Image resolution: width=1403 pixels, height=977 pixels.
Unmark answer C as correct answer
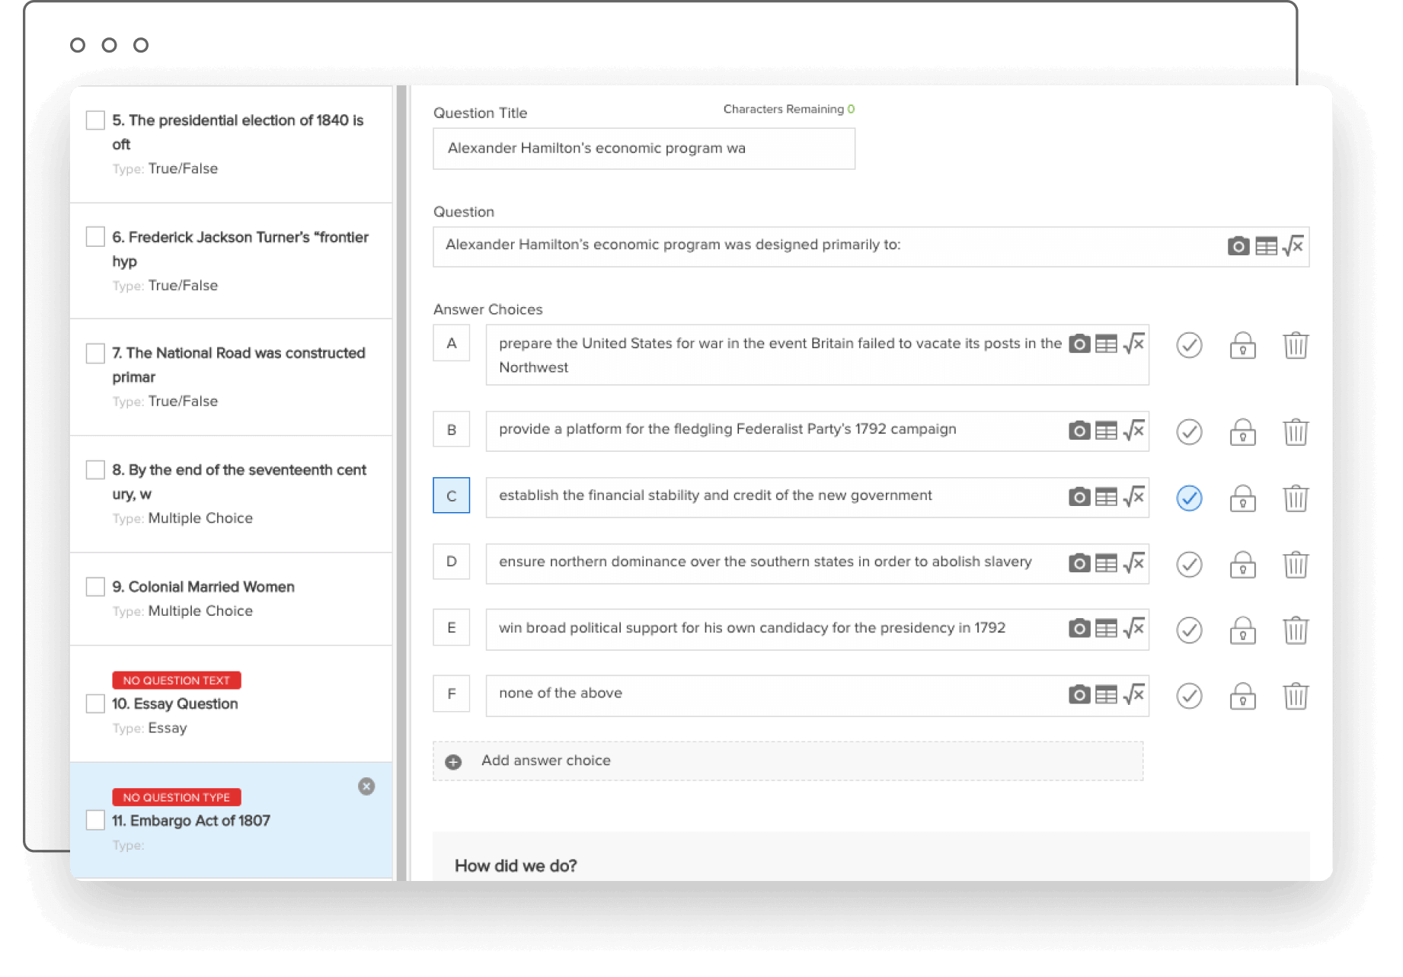tap(1189, 498)
